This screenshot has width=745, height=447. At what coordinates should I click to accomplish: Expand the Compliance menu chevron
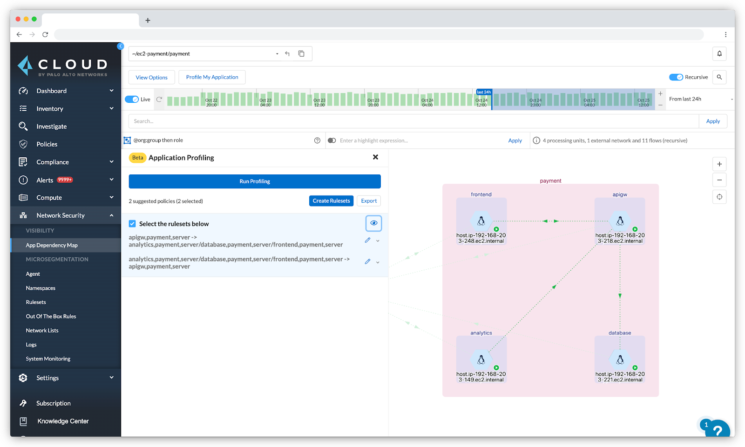(111, 162)
